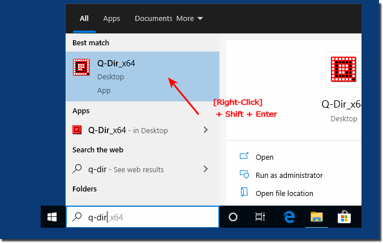Select the All search tab

coord(84,19)
